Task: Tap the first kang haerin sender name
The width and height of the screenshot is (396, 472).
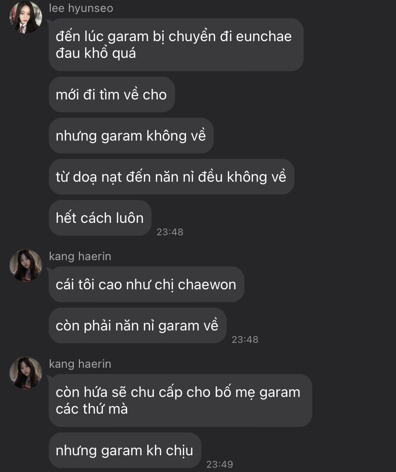Action: pyautogui.click(x=80, y=256)
